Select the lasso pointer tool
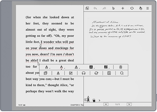The width and height of the screenshot is (157, 112). point(113,8)
